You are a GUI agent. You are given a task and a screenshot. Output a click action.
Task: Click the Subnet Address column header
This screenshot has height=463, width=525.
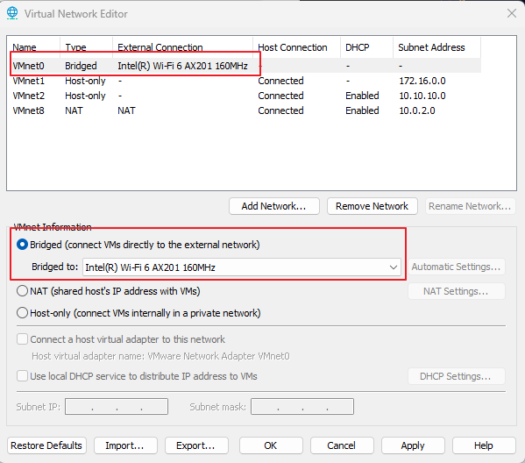[436, 47]
